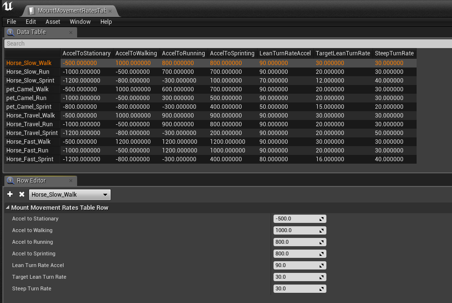Viewport: 452px width, 303px height.
Task: Select the pet_Camel_Sprint row
Action: [x=30, y=107]
